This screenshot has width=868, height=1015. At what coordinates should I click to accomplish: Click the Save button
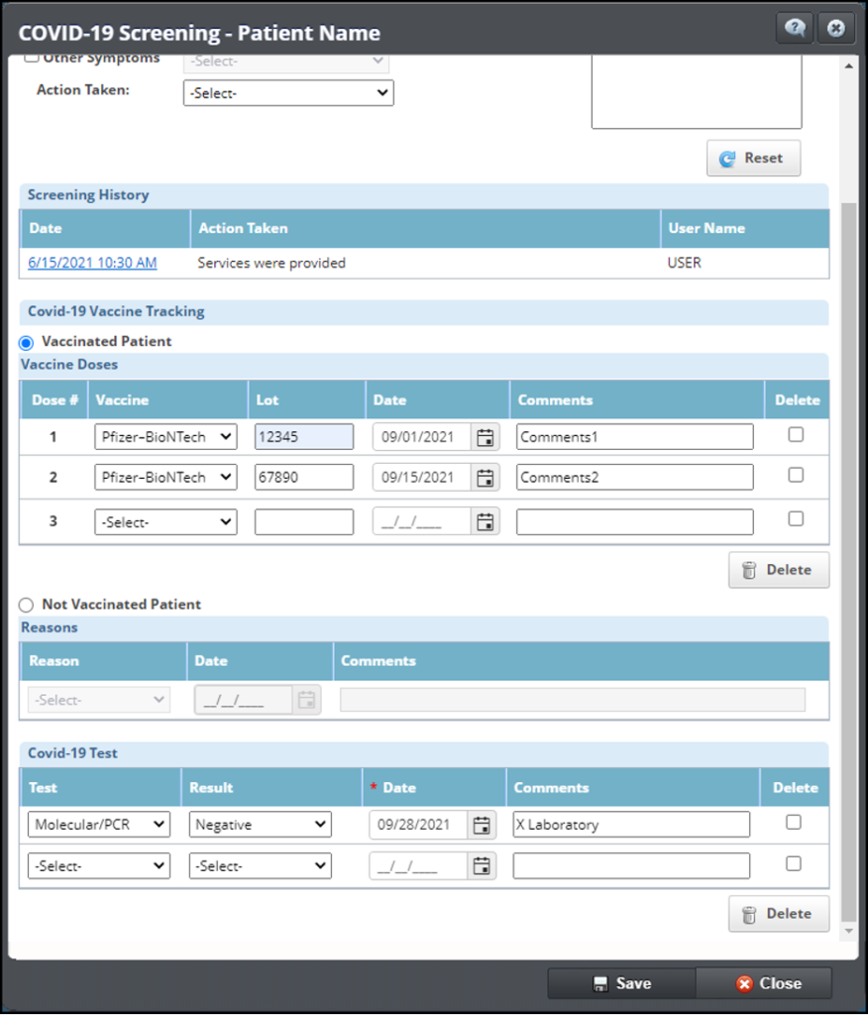tap(622, 983)
